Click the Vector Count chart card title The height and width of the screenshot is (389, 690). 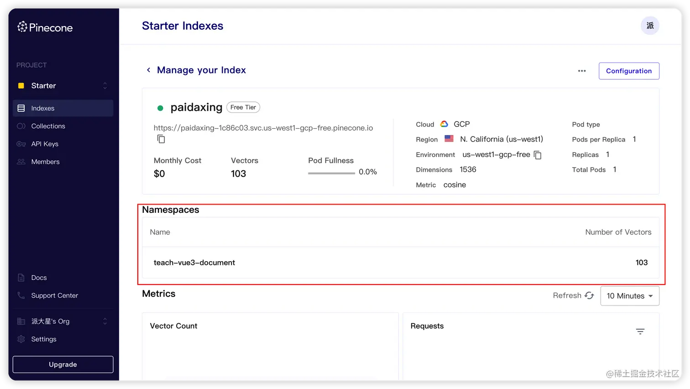173,326
